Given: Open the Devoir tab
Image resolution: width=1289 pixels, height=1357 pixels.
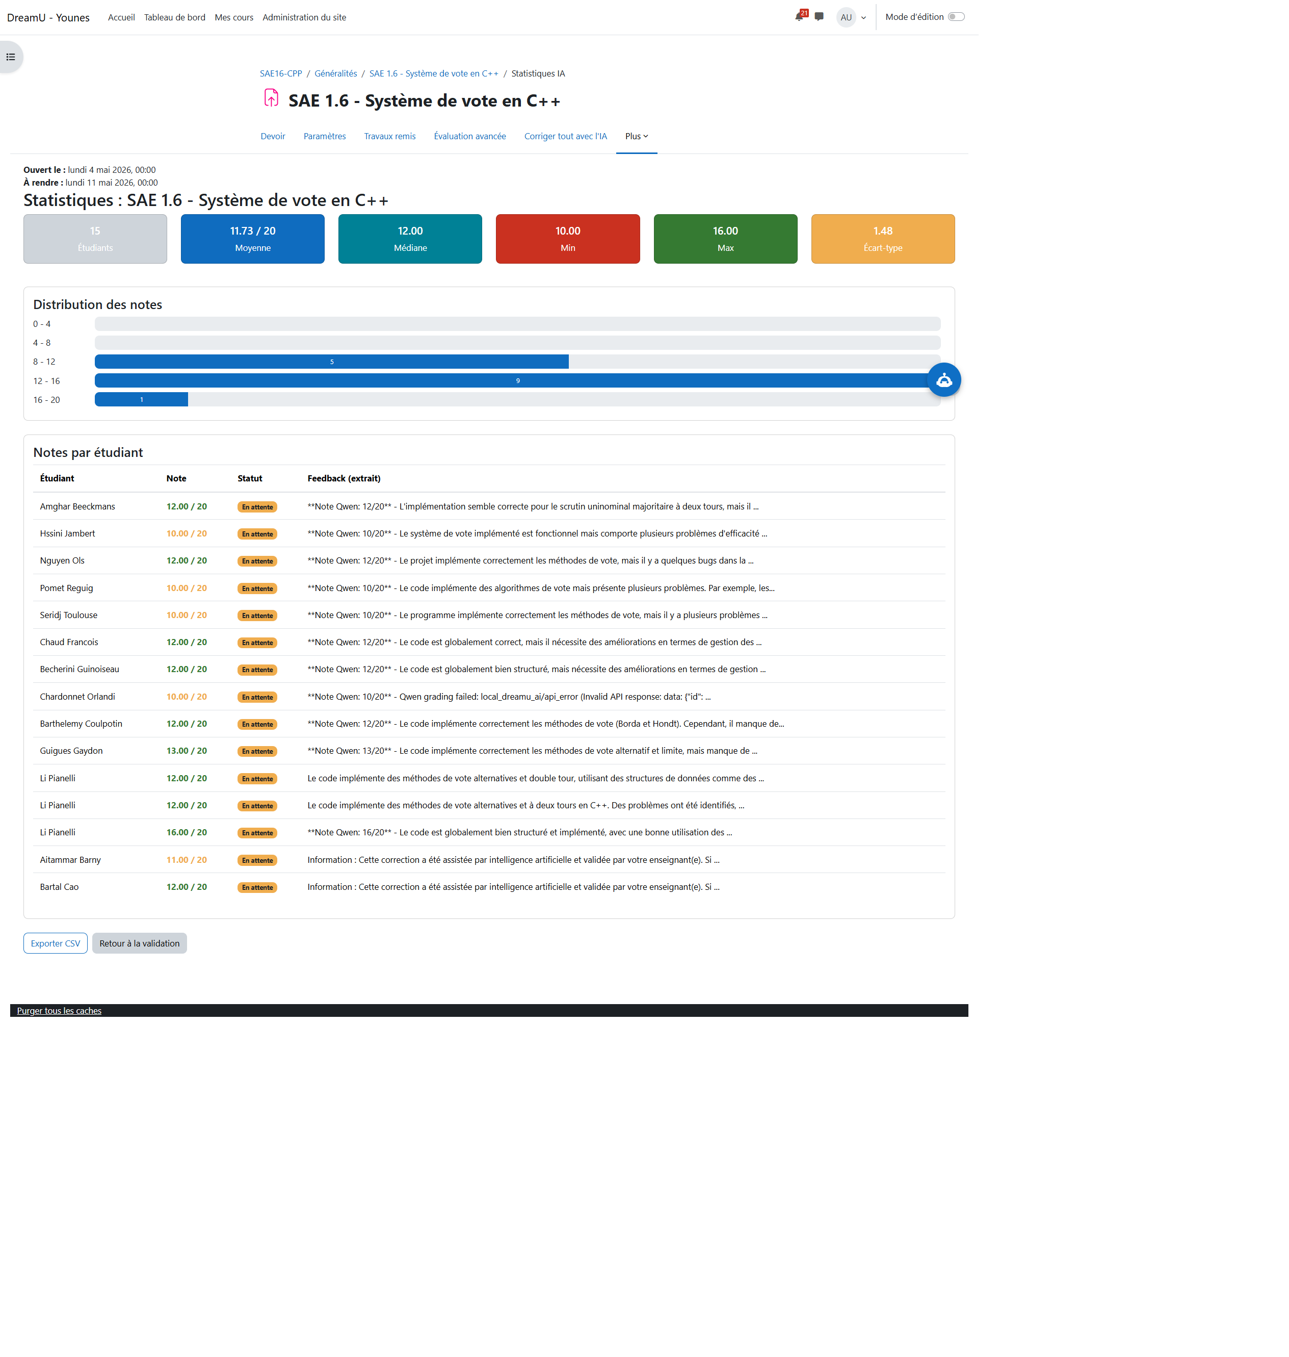Looking at the screenshot, I should click(x=273, y=136).
